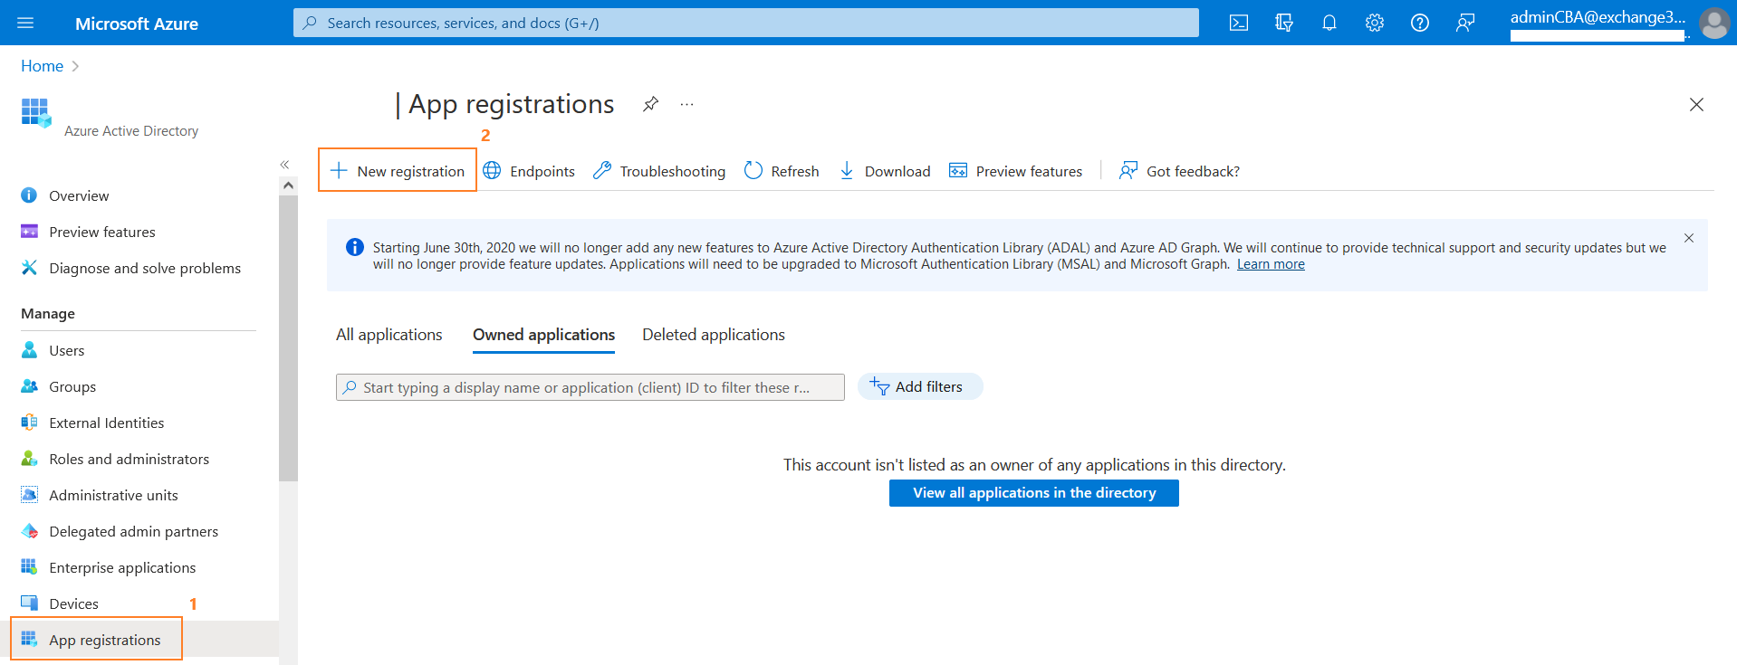Viewport: 1737px width, 665px height.
Task: Open Directories and subscriptions filter icon
Action: pos(1284,23)
